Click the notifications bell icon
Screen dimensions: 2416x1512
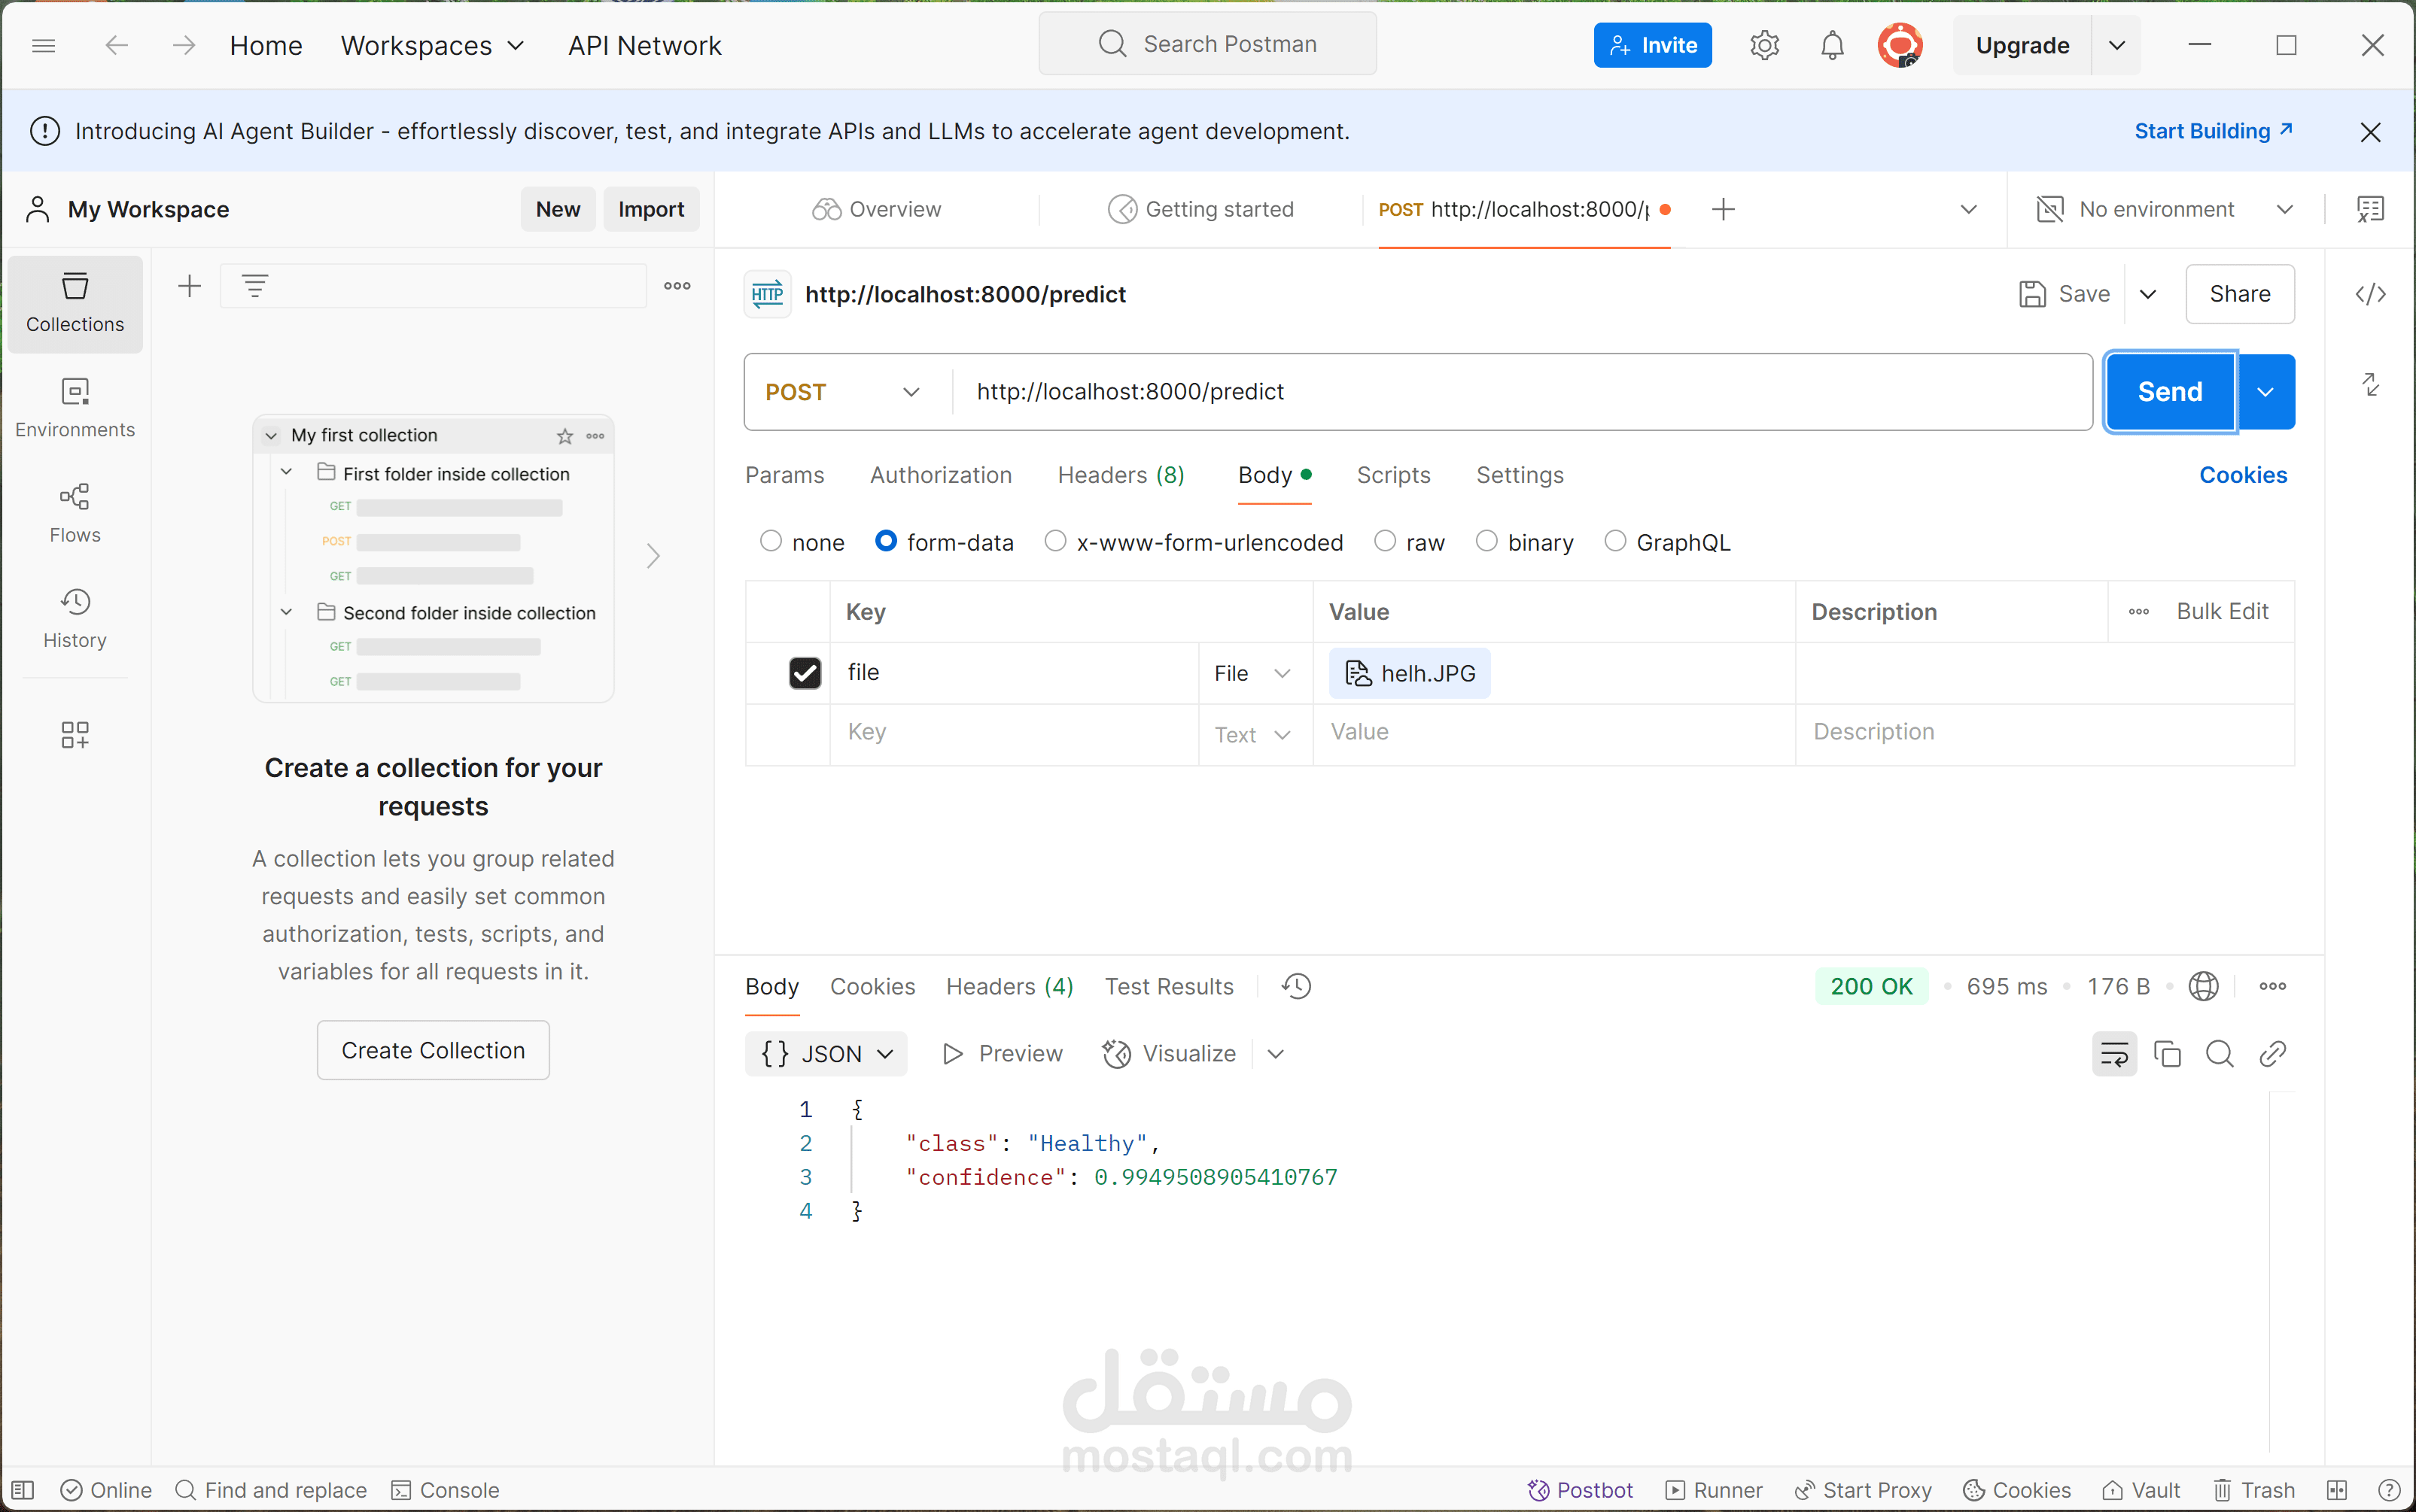click(x=1832, y=45)
